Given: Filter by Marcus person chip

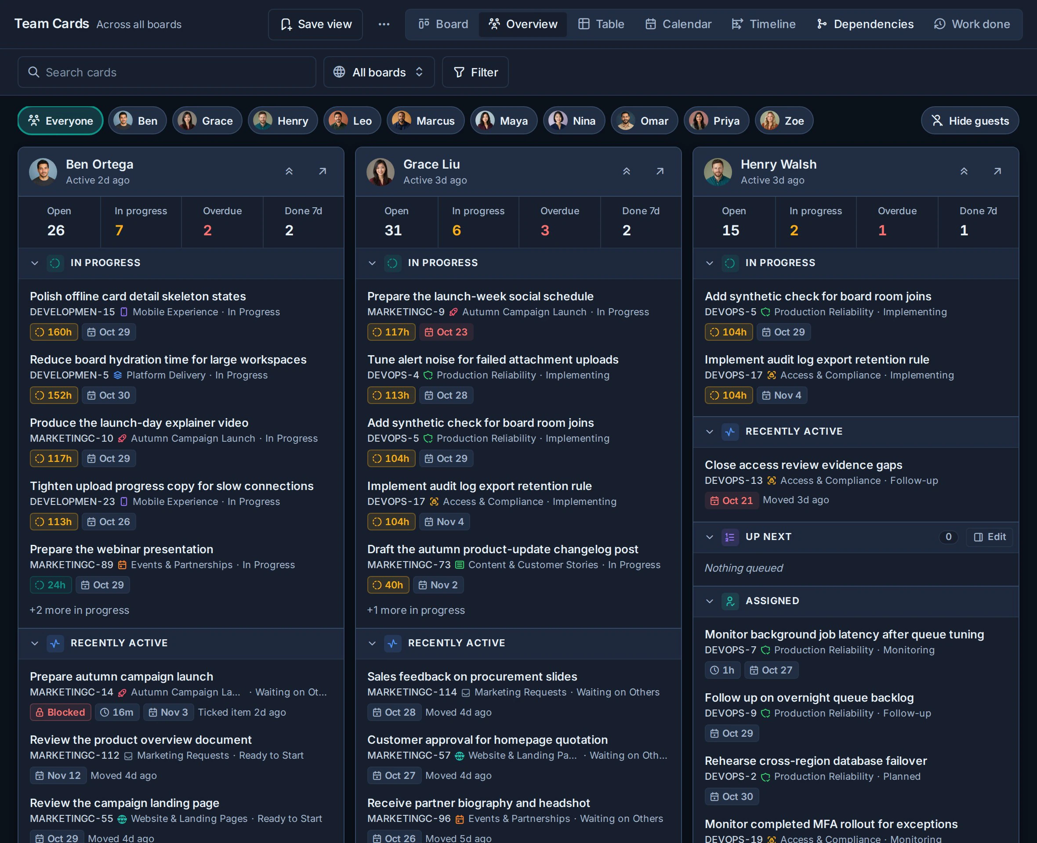Looking at the screenshot, I should (426, 121).
